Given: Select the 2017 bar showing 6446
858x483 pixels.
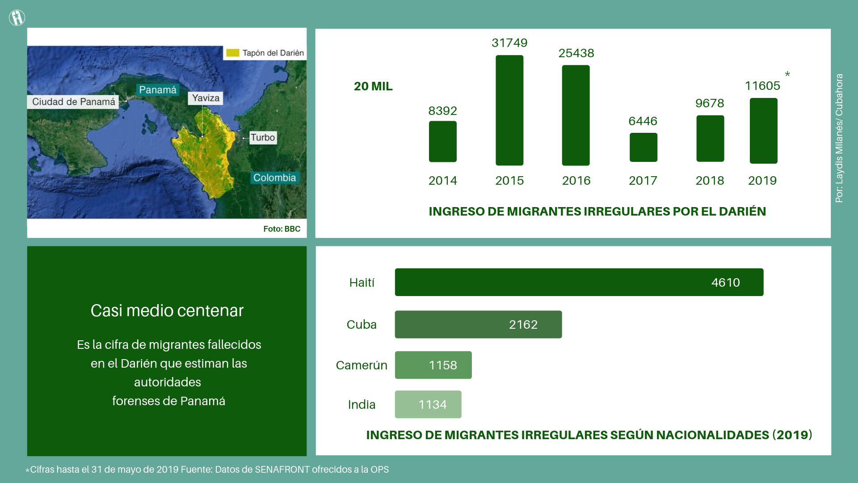Looking at the screenshot, I should pyautogui.click(x=643, y=147).
